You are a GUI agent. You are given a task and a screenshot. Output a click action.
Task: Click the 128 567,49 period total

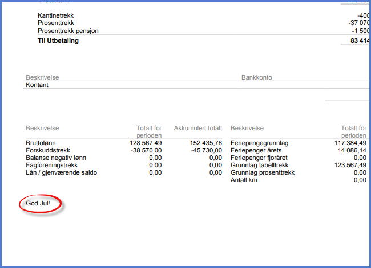click(x=146, y=143)
